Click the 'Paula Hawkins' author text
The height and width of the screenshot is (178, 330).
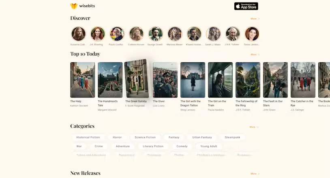click(216, 110)
